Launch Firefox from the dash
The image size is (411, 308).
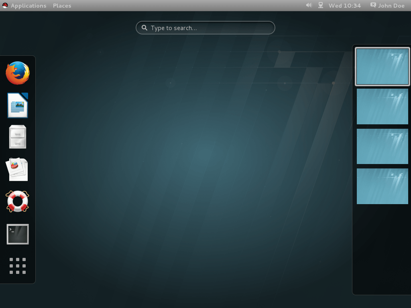point(17,73)
